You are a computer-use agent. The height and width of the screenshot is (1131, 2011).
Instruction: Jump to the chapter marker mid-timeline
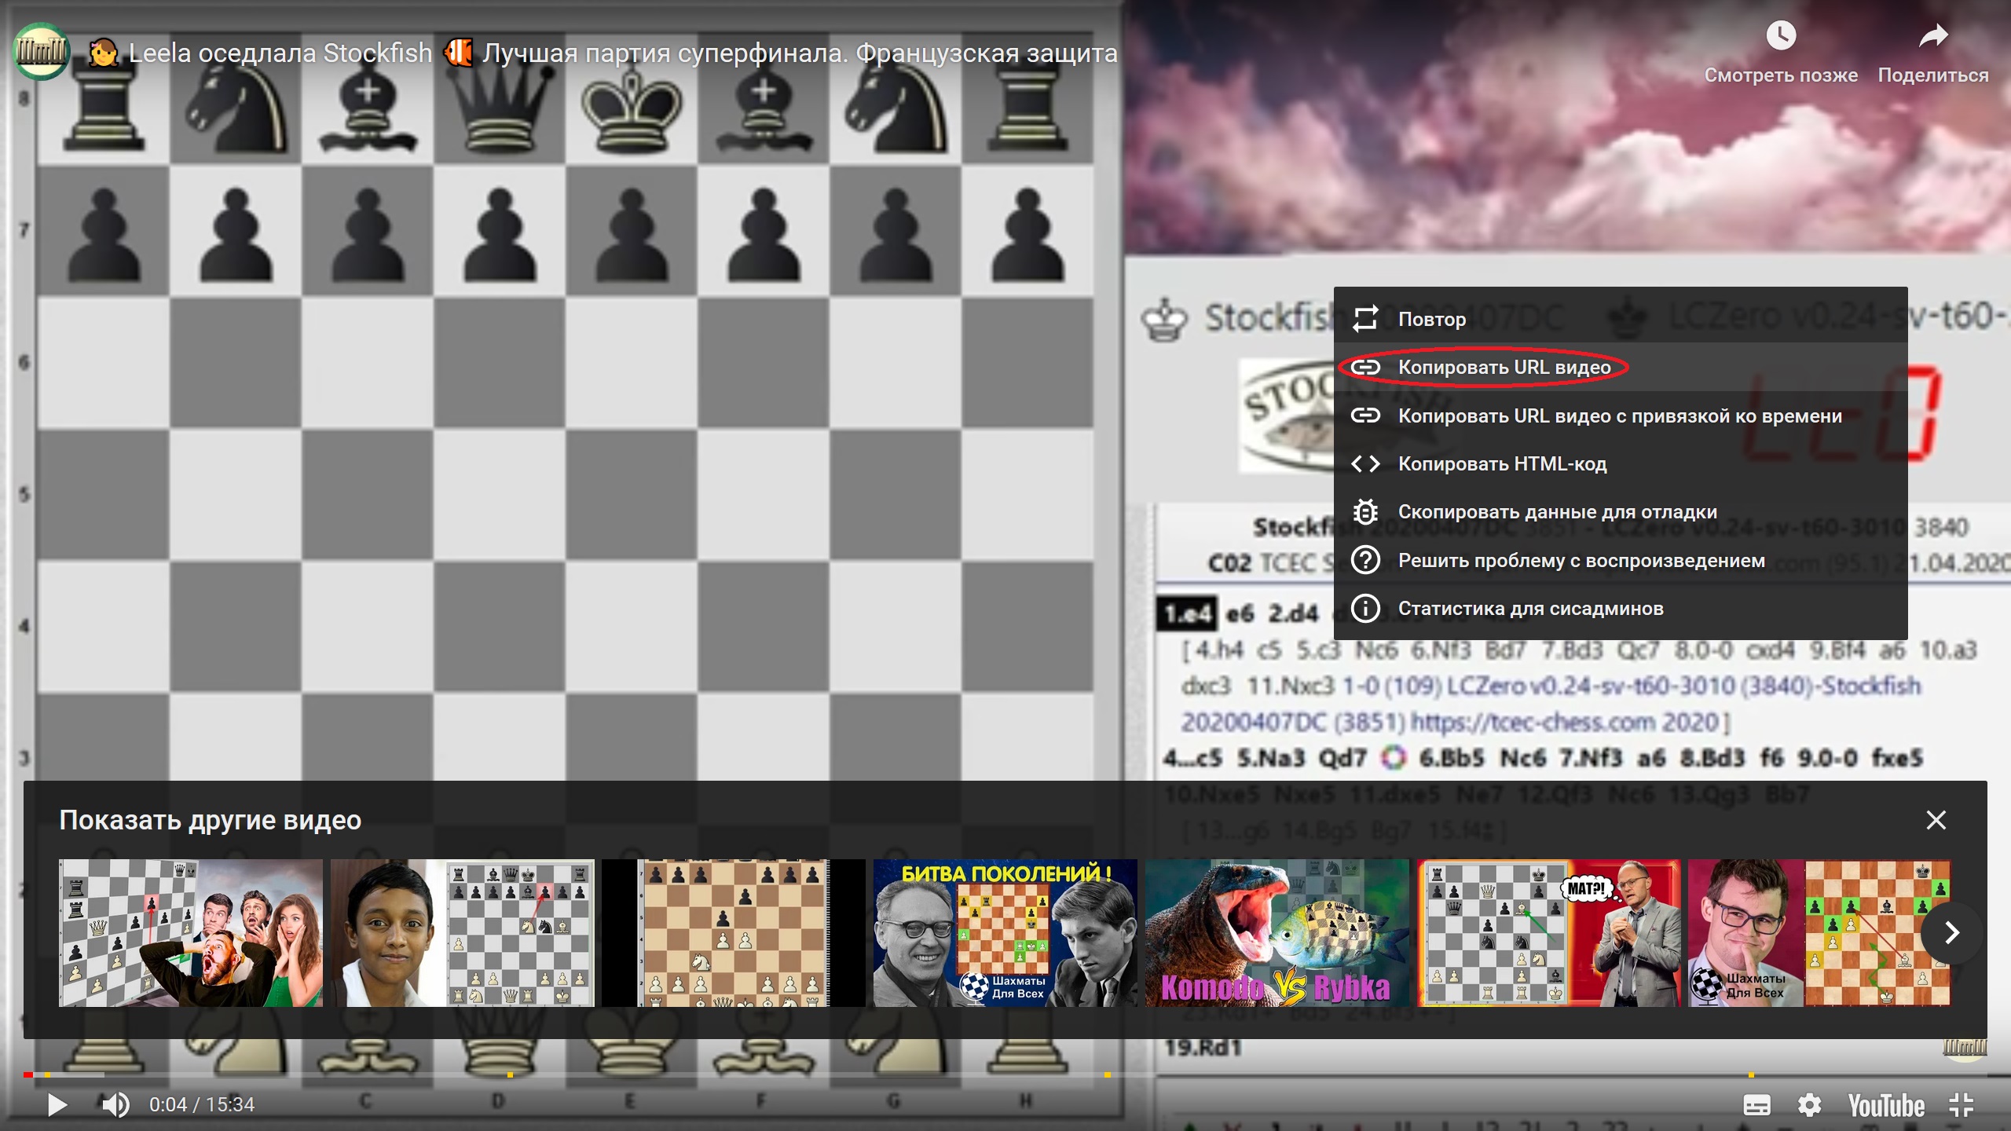[1108, 1074]
